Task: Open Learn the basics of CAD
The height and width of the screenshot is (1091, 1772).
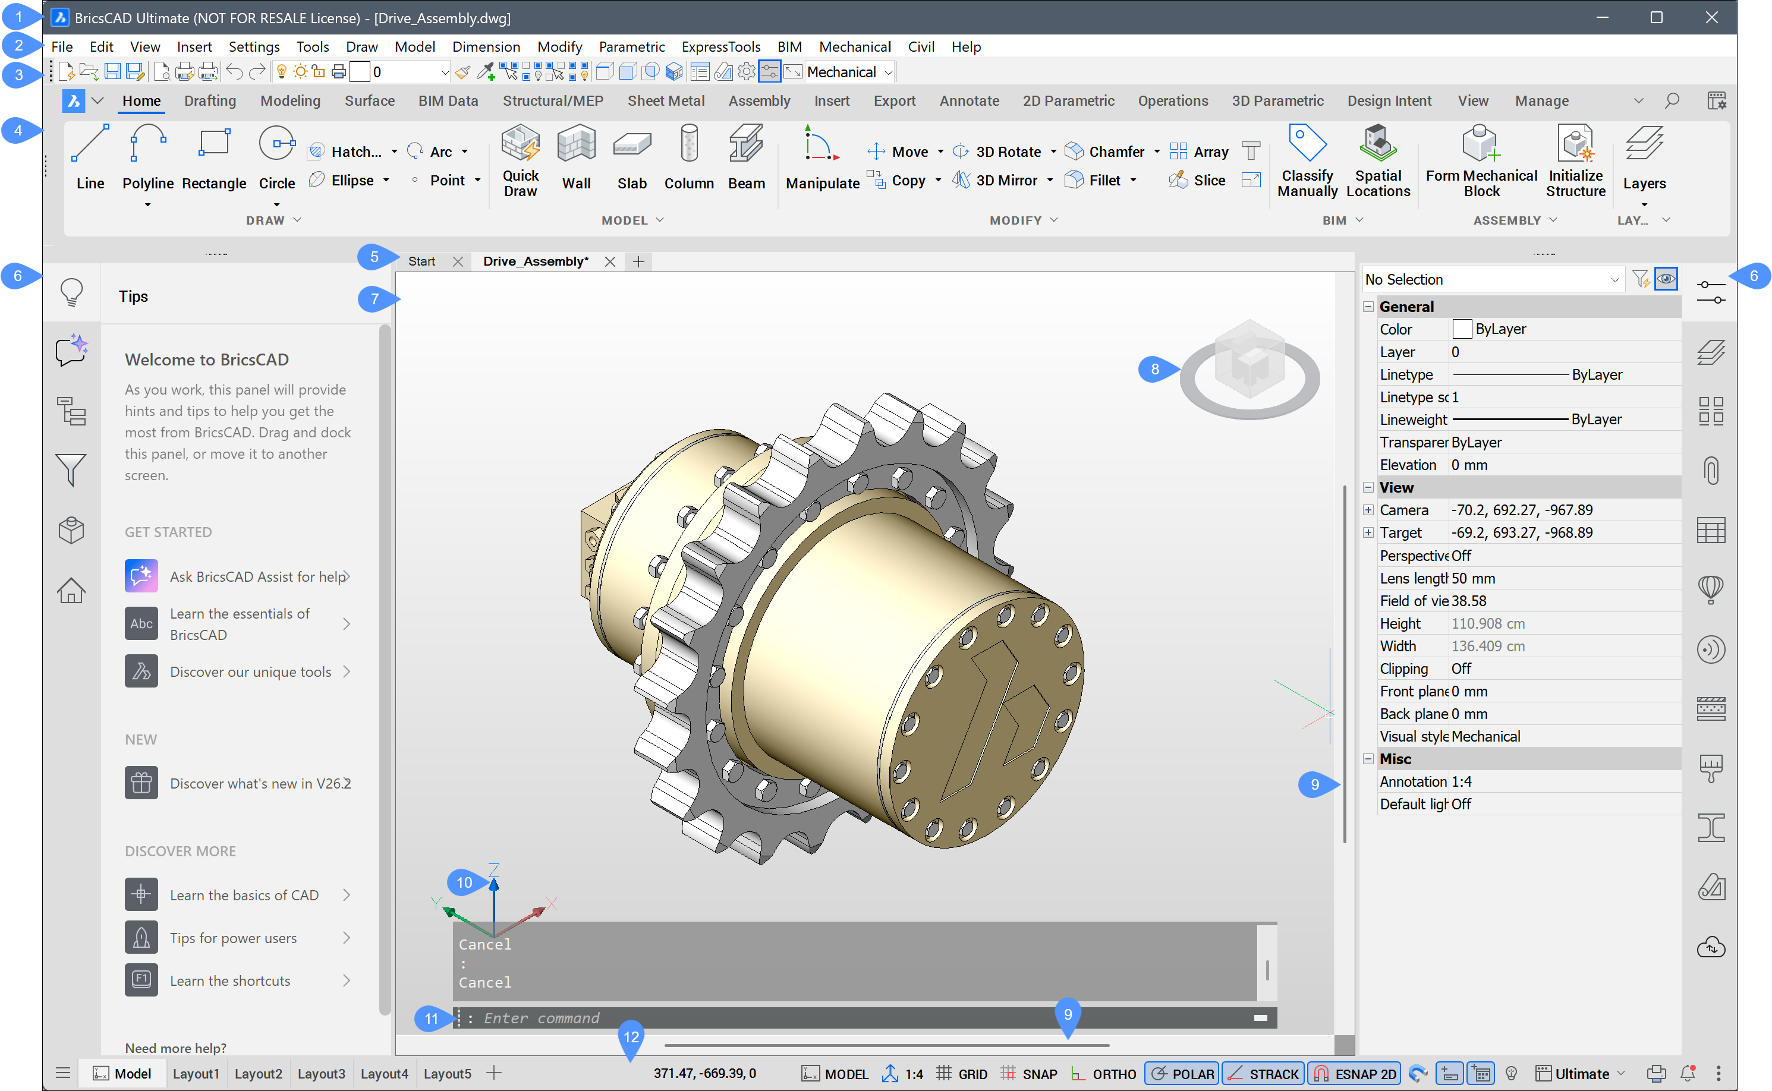Action: 238,895
